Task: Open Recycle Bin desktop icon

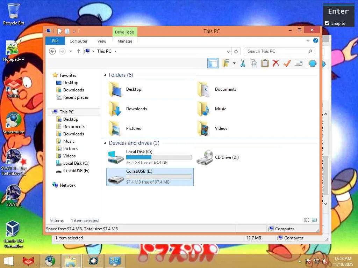Action: [14, 14]
